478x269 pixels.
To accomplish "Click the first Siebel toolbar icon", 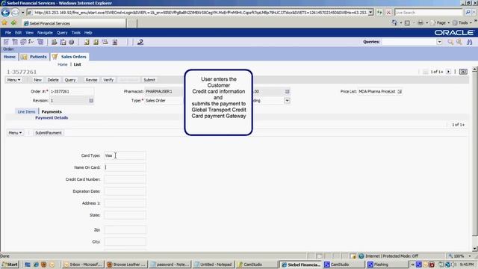I will (x=6, y=42).
